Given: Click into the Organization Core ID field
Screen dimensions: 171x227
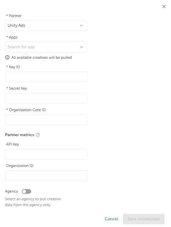Looking at the screenshot, I should click(x=46, y=120).
